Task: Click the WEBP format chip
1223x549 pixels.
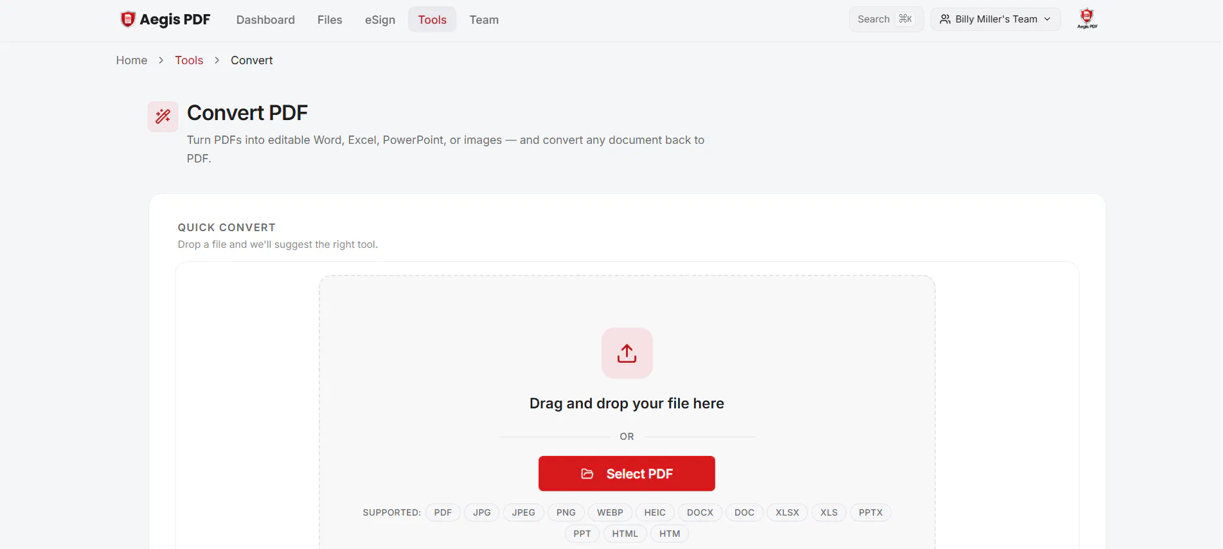Action: (x=610, y=512)
